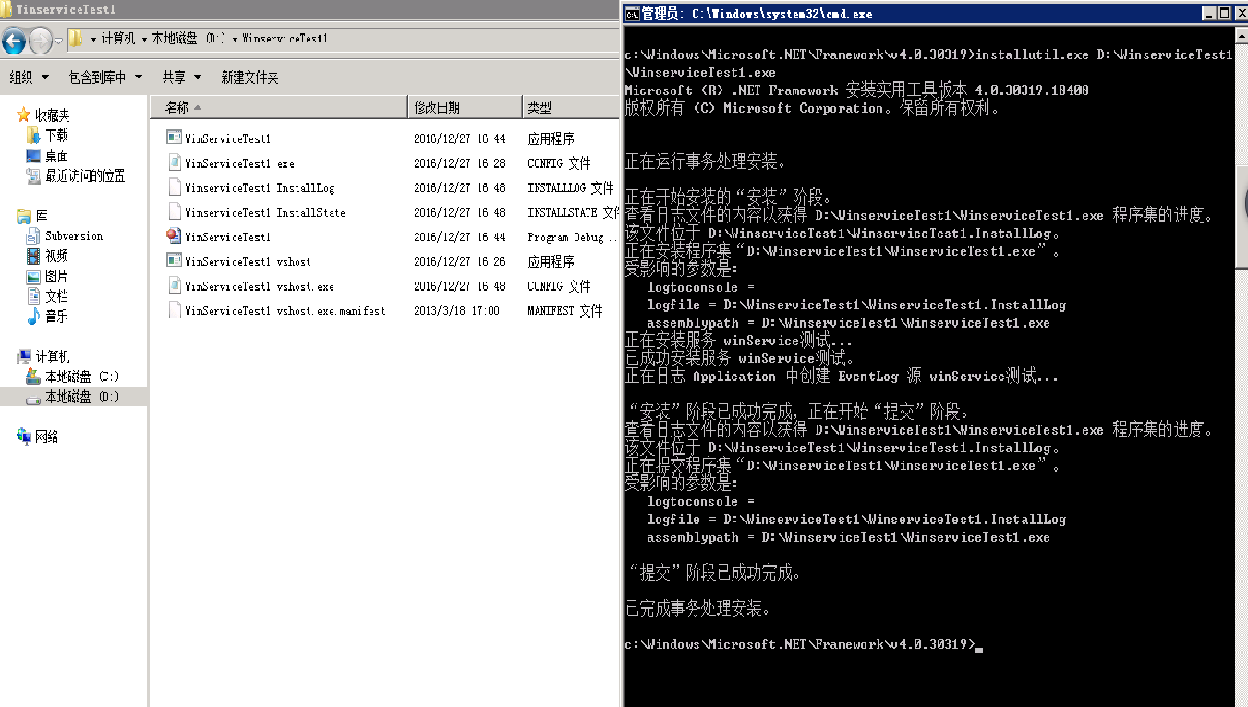This screenshot has width=1248, height=707.
Task: Click 计算机 in the address breadcrumb
Action: pyautogui.click(x=118, y=39)
